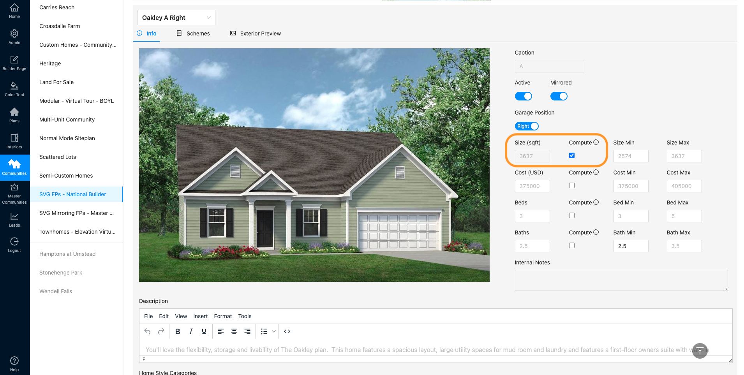The image size is (744, 375).
Task: Uncheck the Size Compute checkbox
Action: pos(572,155)
